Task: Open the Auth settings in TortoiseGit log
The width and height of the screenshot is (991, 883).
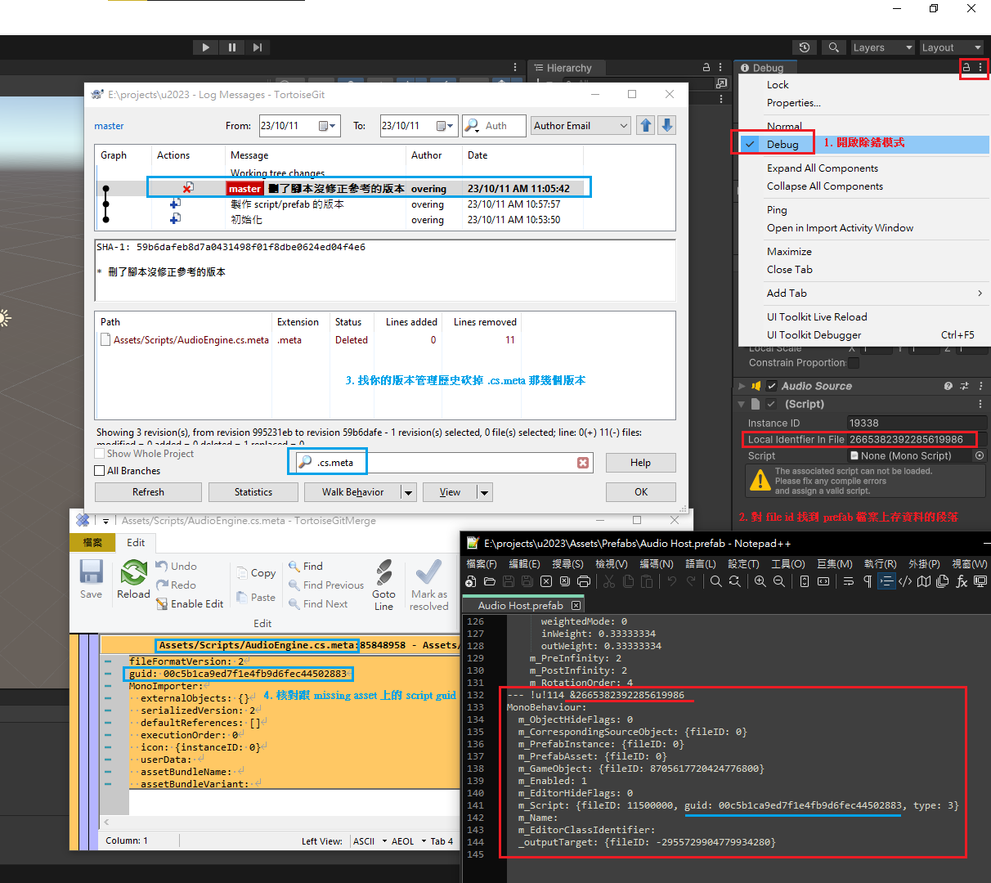Action: (x=494, y=125)
